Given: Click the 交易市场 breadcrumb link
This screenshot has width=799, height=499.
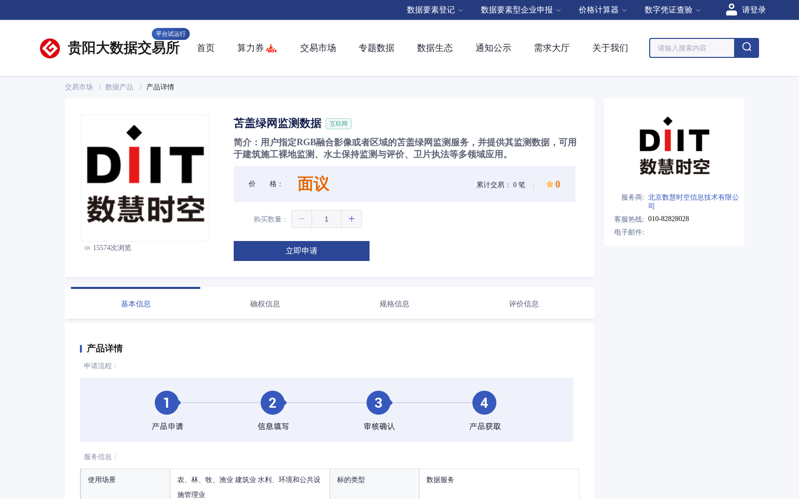Looking at the screenshot, I should coord(79,87).
